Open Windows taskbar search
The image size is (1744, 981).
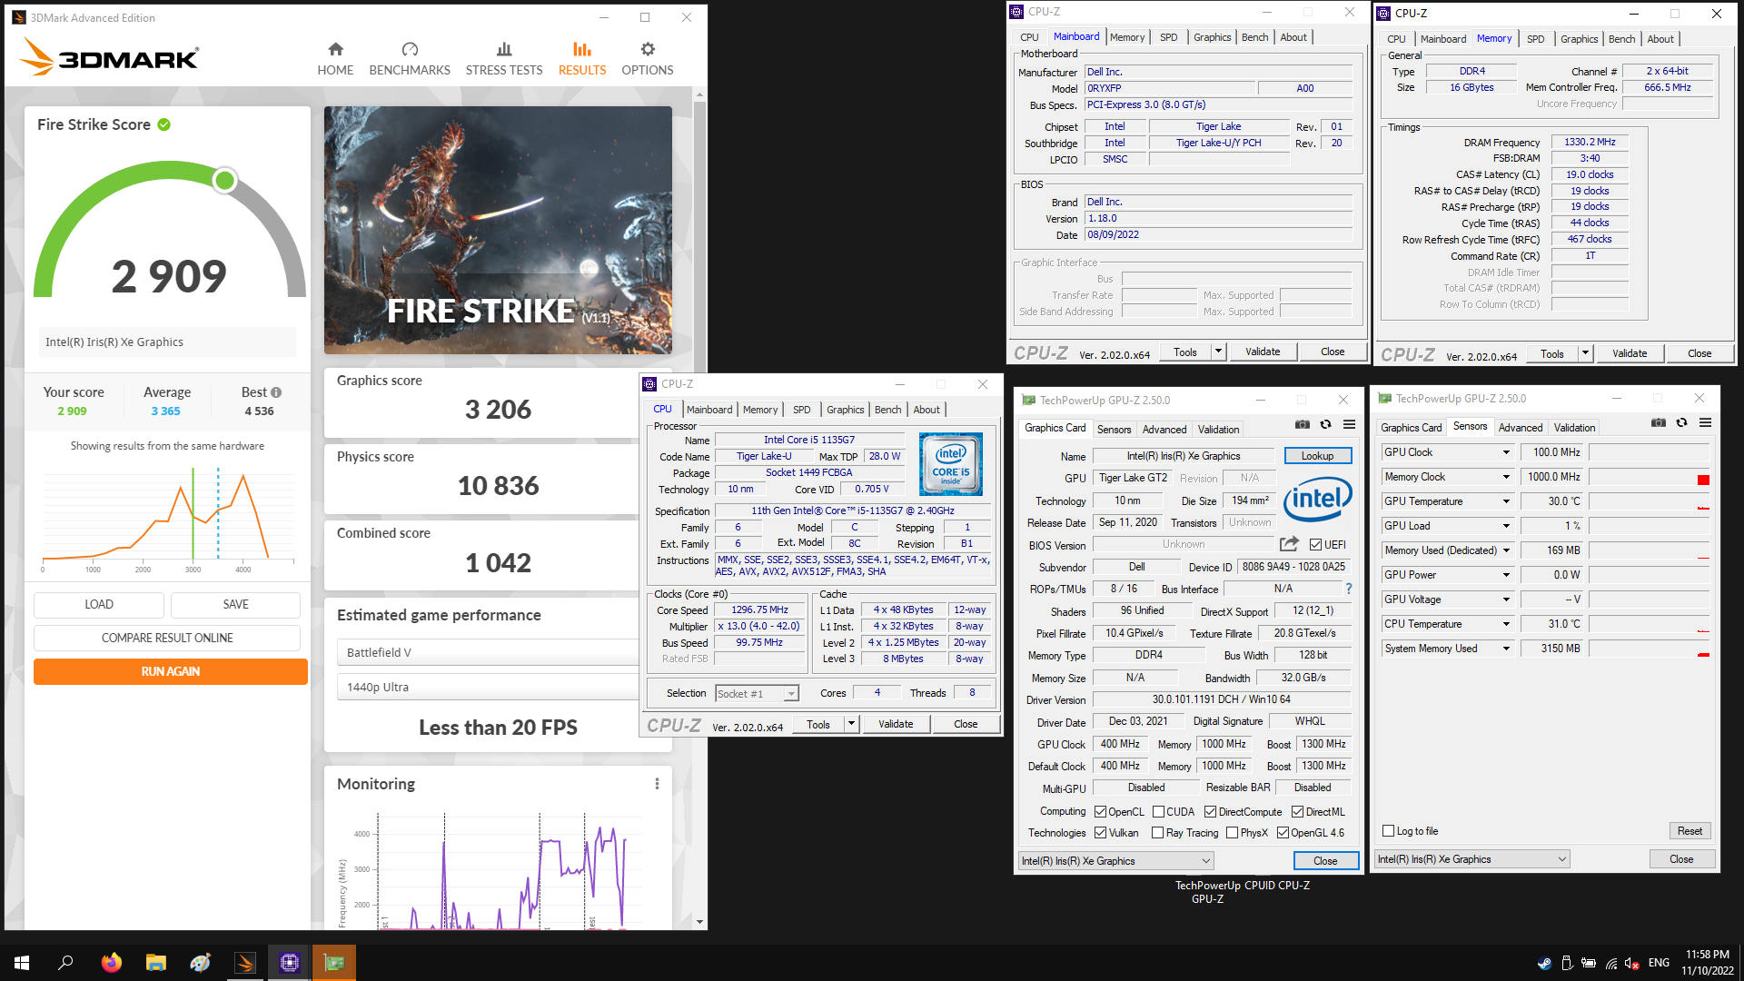(x=65, y=963)
